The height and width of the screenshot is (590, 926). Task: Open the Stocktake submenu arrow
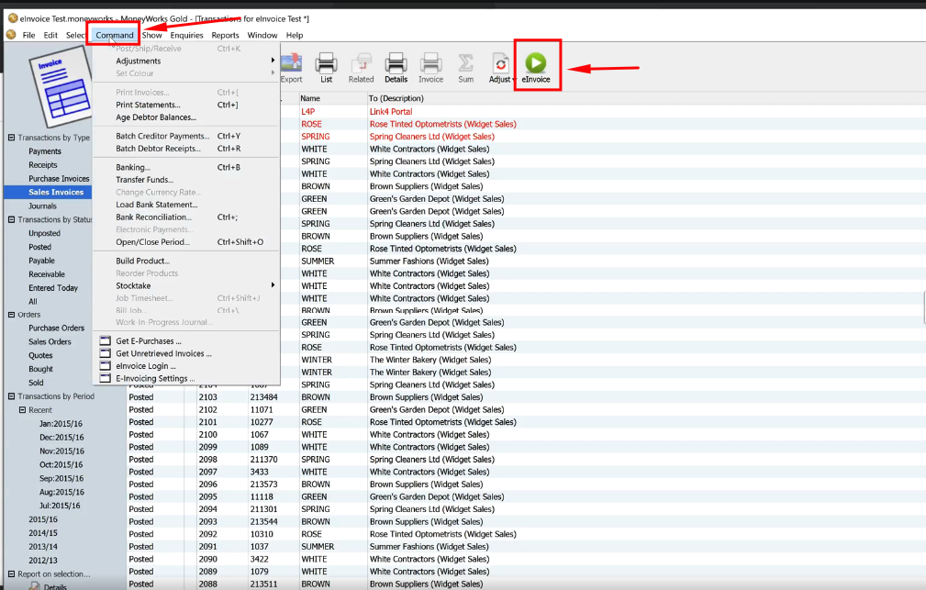[273, 285]
